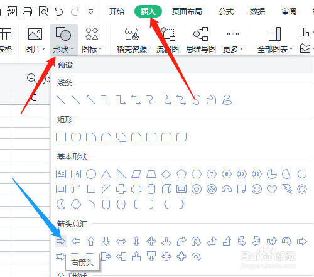The image size is (314, 277).
Task: Select the crescent moon shape
Action: [x=61, y=204]
